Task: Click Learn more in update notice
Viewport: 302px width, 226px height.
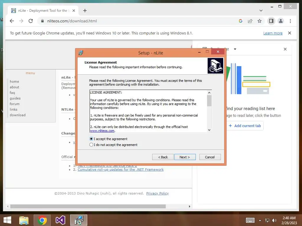Action: tap(273, 33)
